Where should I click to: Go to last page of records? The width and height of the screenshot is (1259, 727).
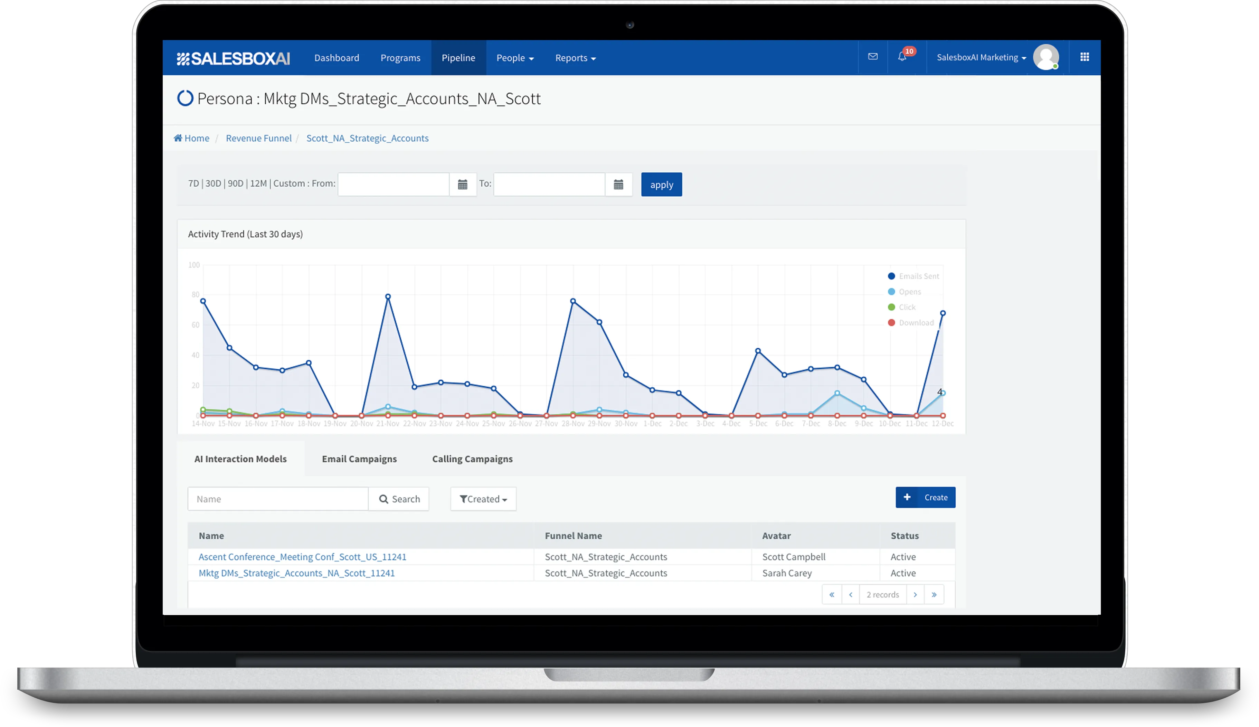934,595
